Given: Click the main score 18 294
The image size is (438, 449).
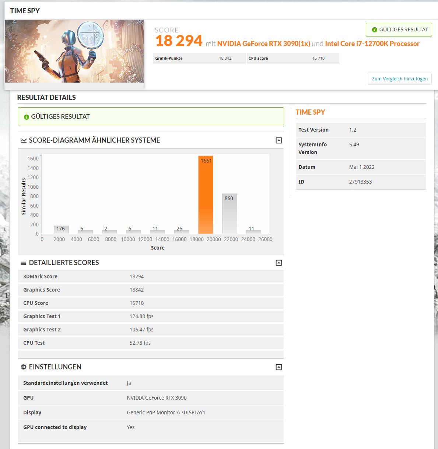Looking at the screenshot, I should 179,41.
